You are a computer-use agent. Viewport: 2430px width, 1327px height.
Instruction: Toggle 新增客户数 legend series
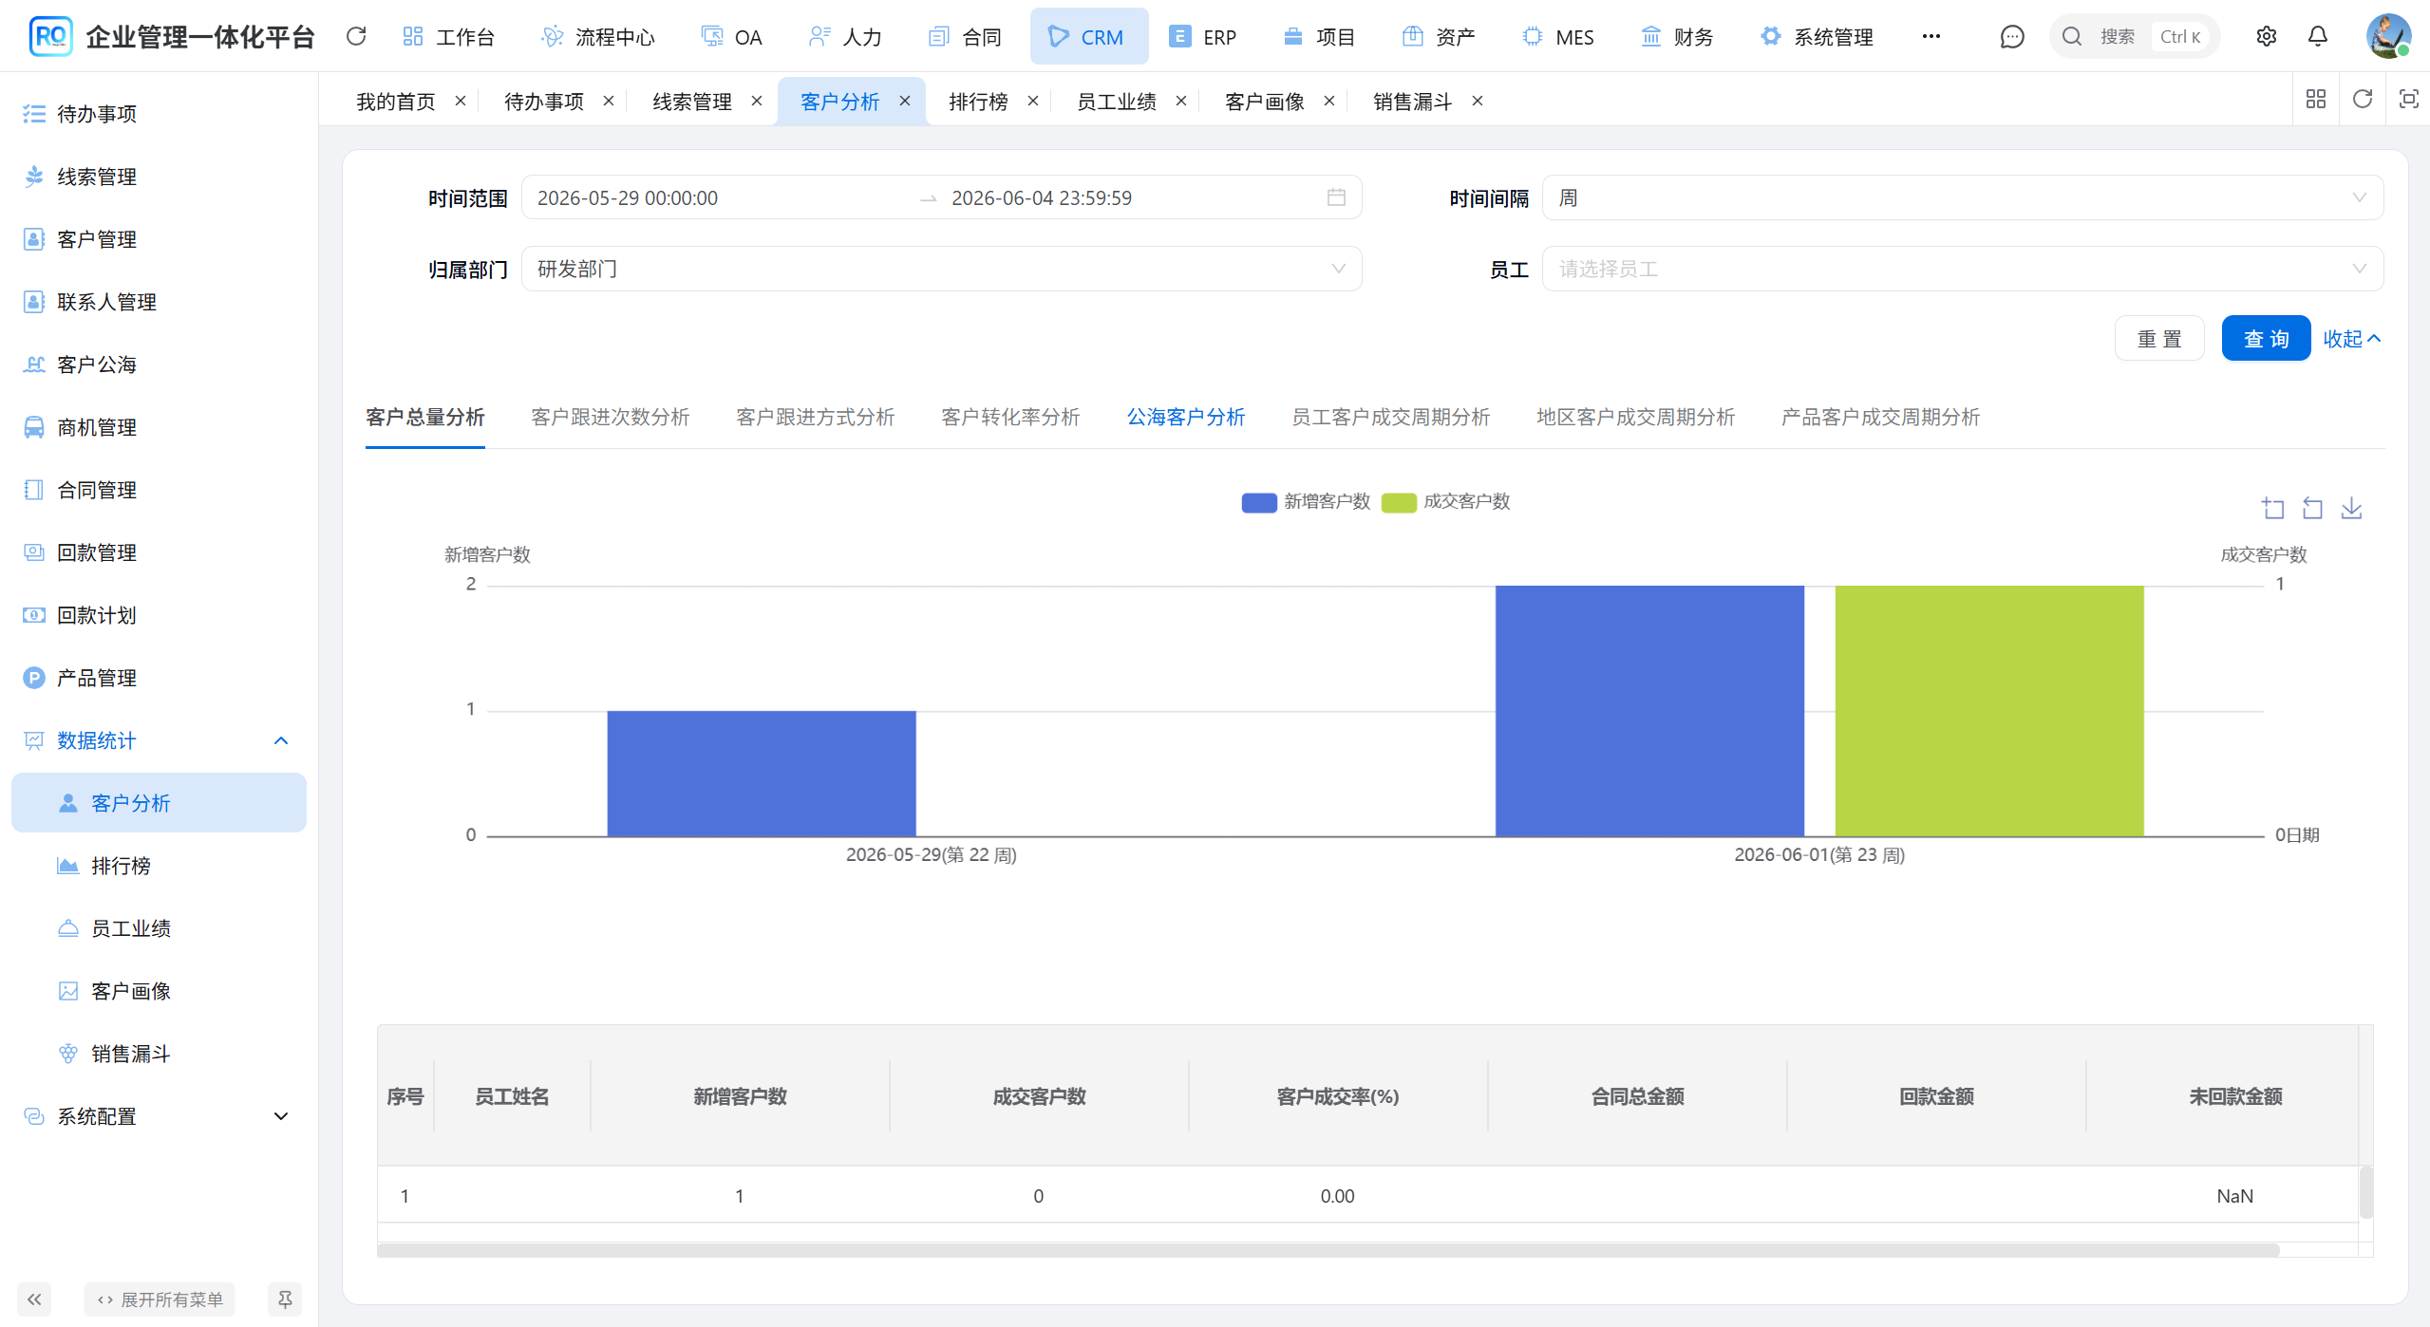pos(1306,502)
